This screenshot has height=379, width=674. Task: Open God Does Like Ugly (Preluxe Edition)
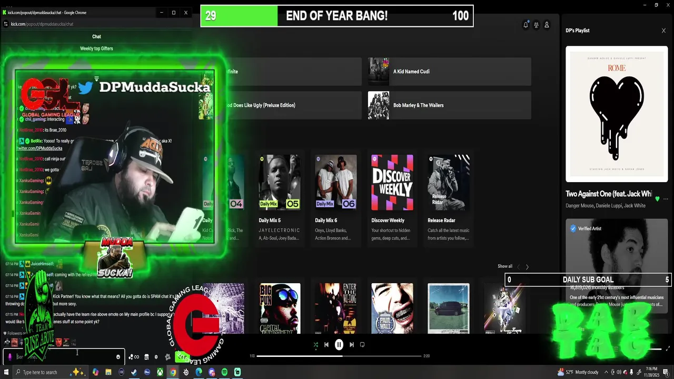click(x=280, y=105)
